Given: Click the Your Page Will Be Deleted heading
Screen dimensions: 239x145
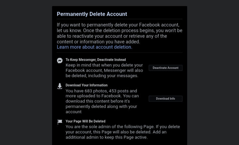Looking at the screenshot, I should click(85, 121).
